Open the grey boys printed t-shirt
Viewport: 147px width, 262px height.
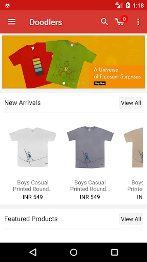pos(90,147)
